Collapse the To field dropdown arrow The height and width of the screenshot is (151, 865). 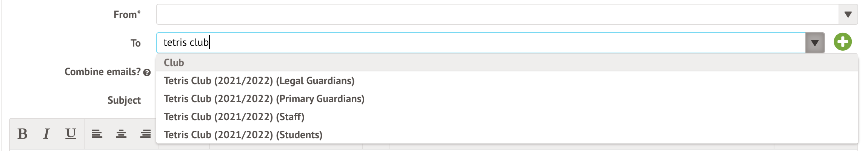click(x=815, y=43)
